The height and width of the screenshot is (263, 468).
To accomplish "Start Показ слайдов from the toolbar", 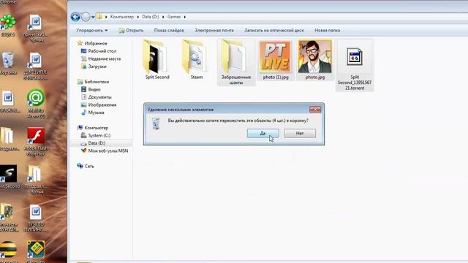I will coord(169,31).
